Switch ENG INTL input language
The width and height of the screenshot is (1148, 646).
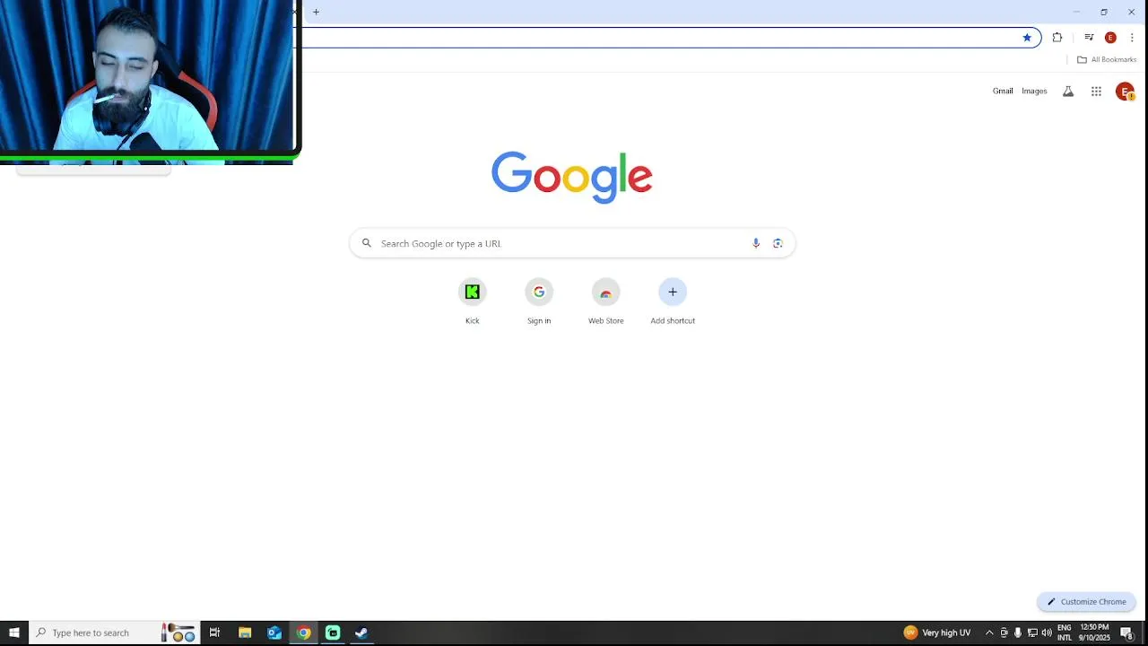click(x=1065, y=633)
